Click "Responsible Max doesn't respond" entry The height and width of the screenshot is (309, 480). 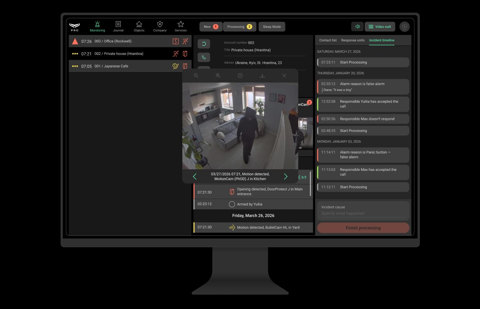click(x=363, y=119)
